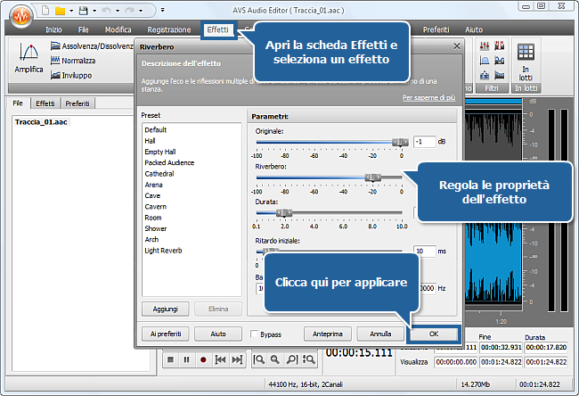Click the Anteprima preview button
The height and width of the screenshot is (396, 579).
click(328, 334)
